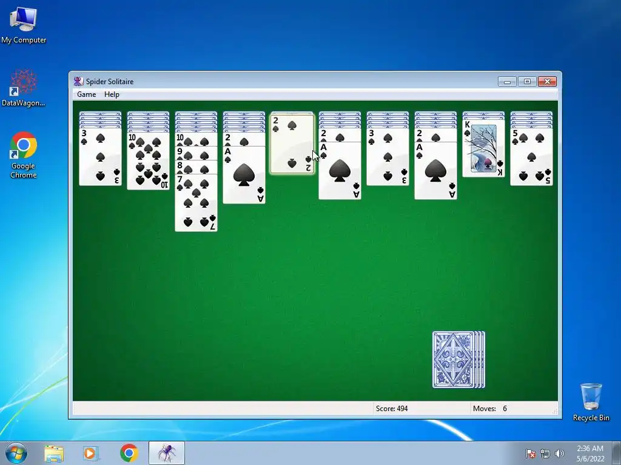621x465 pixels.
Task: Select the bottom 10 of spades in the second column
Action: pos(148,161)
